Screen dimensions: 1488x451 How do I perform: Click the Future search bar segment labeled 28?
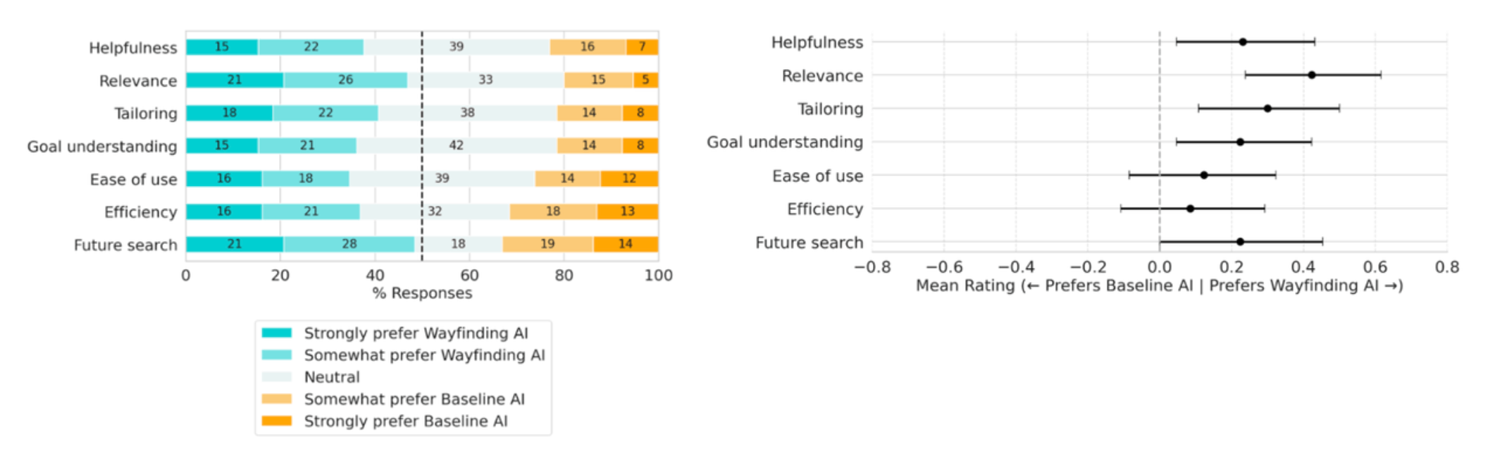[x=349, y=244]
